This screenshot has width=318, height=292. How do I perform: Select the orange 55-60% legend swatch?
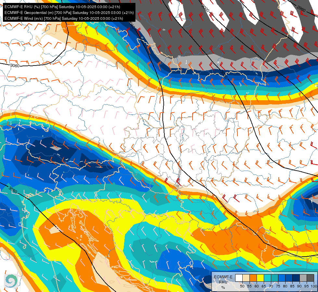pyautogui.click(x=253, y=278)
